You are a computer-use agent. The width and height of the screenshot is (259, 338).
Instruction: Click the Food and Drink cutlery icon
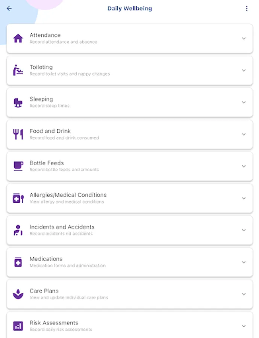[x=18, y=134]
